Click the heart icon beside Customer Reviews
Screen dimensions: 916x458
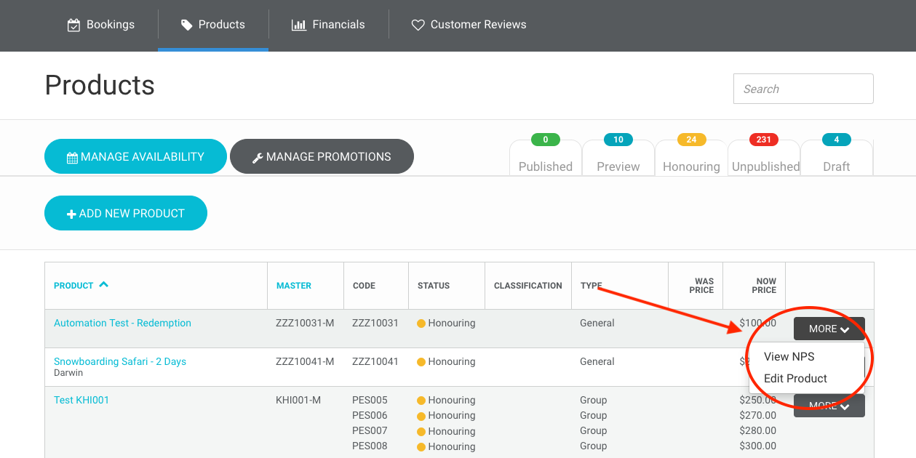click(418, 25)
